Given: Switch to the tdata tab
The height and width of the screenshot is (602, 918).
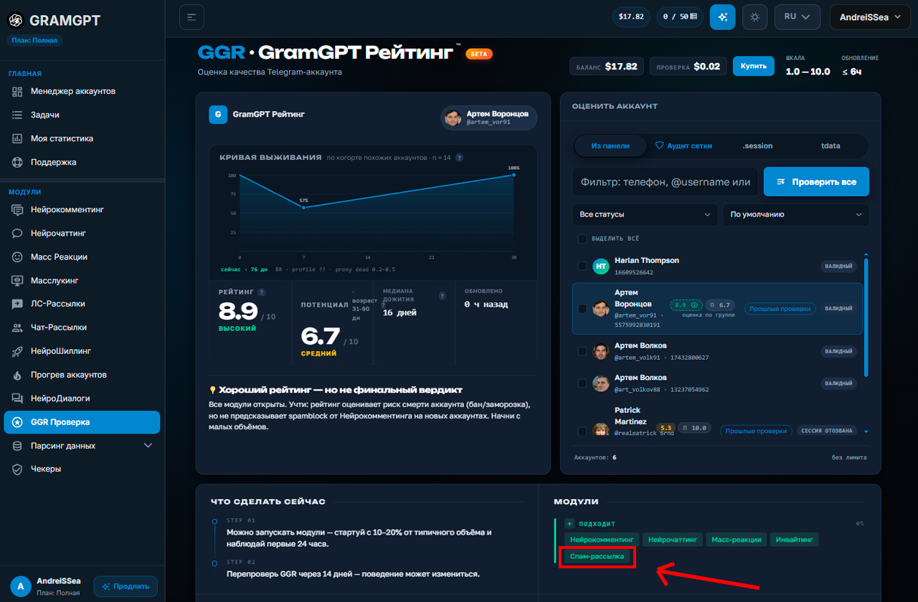Looking at the screenshot, I should tap(831, 145).
